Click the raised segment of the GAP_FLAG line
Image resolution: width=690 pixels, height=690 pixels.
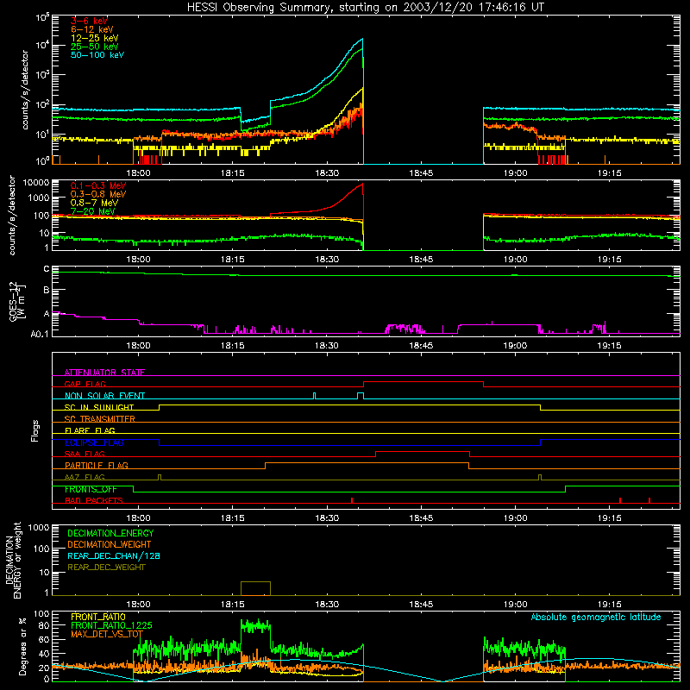coord(423,381)
